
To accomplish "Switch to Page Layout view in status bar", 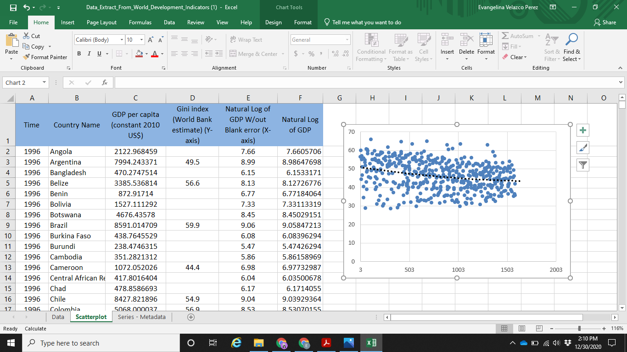I will [x=521, y=329].
